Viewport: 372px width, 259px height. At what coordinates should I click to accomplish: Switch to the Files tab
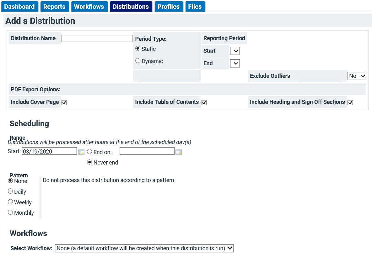(x=195, y=6)
